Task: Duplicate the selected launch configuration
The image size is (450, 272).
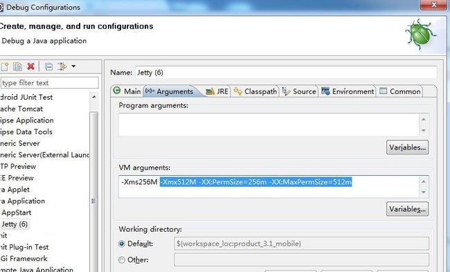Action: (17, 66)
